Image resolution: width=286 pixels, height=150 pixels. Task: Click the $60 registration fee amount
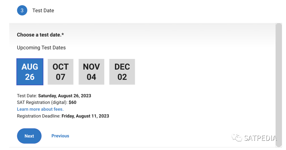point(73,102)
